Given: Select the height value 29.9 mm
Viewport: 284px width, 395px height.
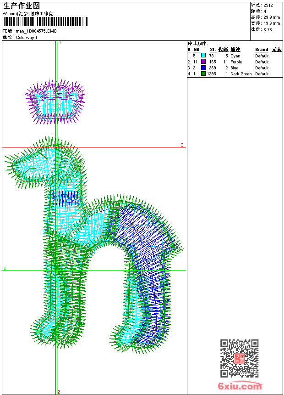Looking at the screenshot, I should click(272, 17).
